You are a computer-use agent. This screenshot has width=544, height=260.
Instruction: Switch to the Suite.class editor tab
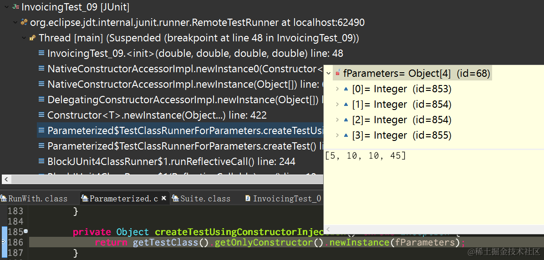tap(205, 198)
